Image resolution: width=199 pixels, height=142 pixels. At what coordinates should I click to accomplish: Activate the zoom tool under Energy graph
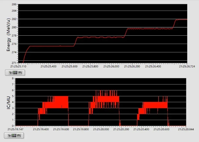point(15,72)
